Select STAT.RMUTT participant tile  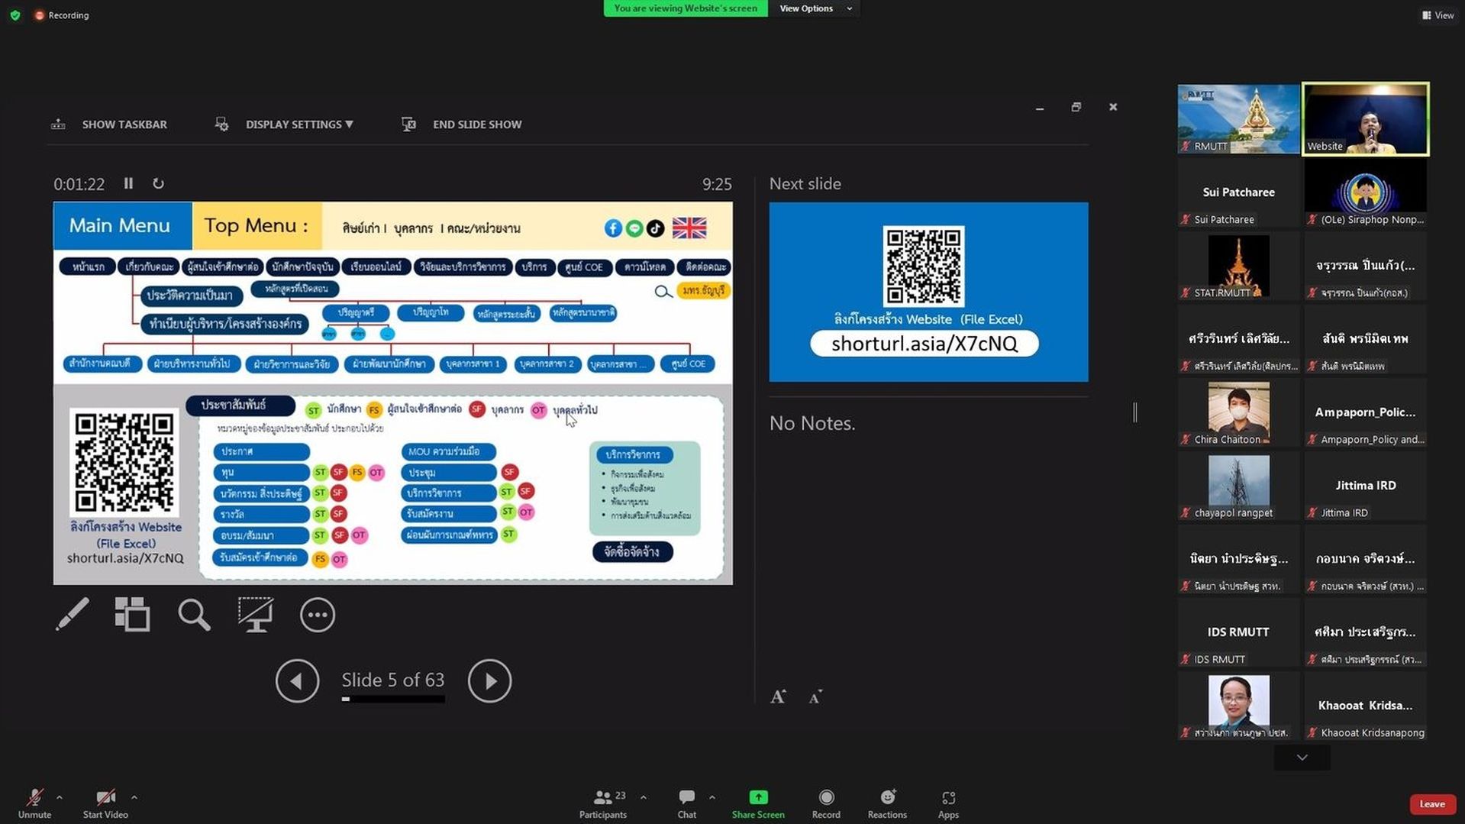coord(1238,266)
